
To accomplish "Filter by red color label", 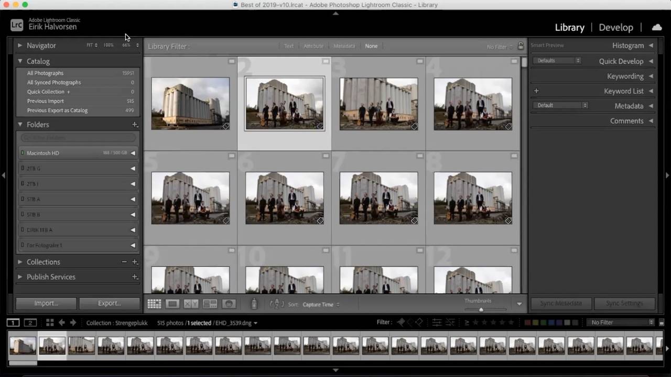I will tap(528, 323).
